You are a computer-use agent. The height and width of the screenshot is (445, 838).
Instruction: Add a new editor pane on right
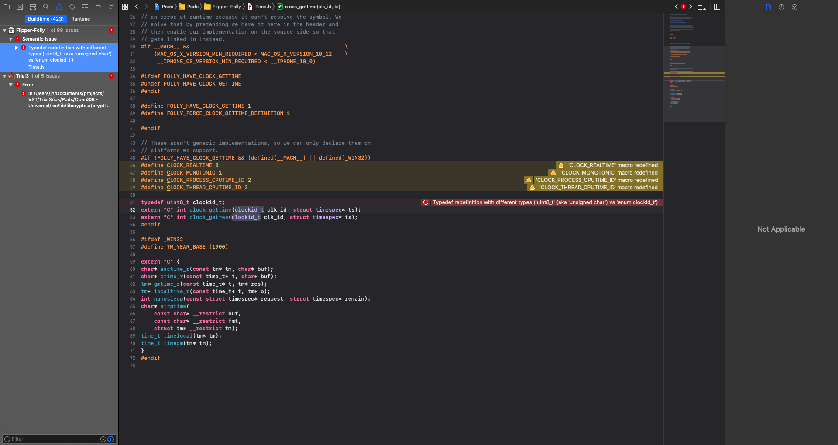pyautogui.click(x=717, y=7)
